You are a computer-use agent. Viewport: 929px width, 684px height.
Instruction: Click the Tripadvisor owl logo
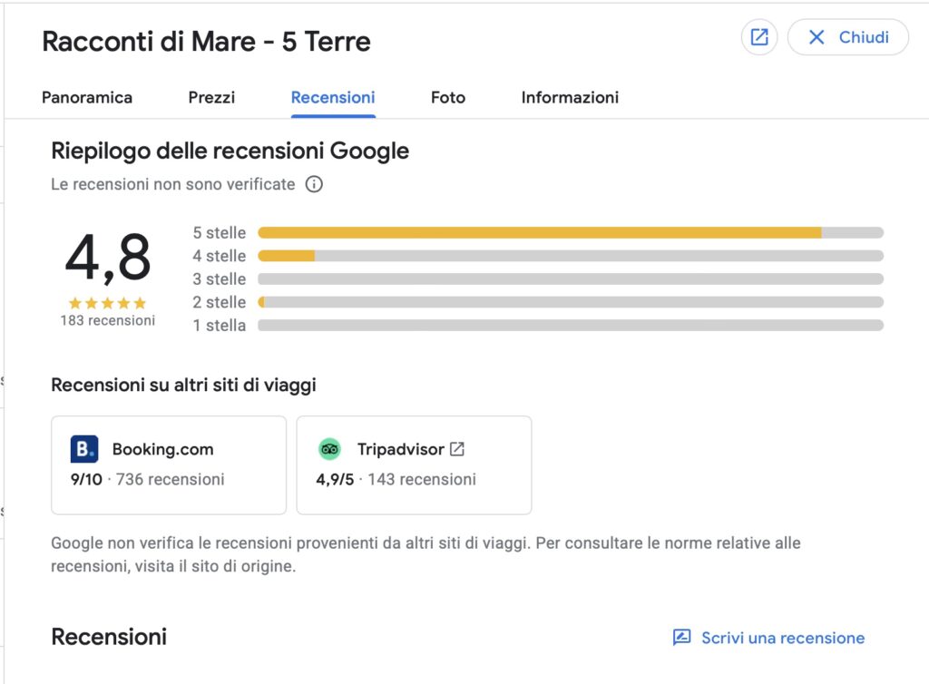coord(329,449)
